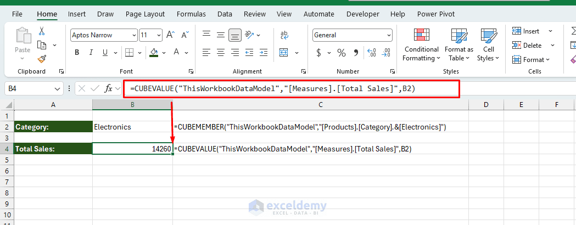Switch to the Insert ribbon tab
This screenshot has height=225, width=576.
point(77,14)
